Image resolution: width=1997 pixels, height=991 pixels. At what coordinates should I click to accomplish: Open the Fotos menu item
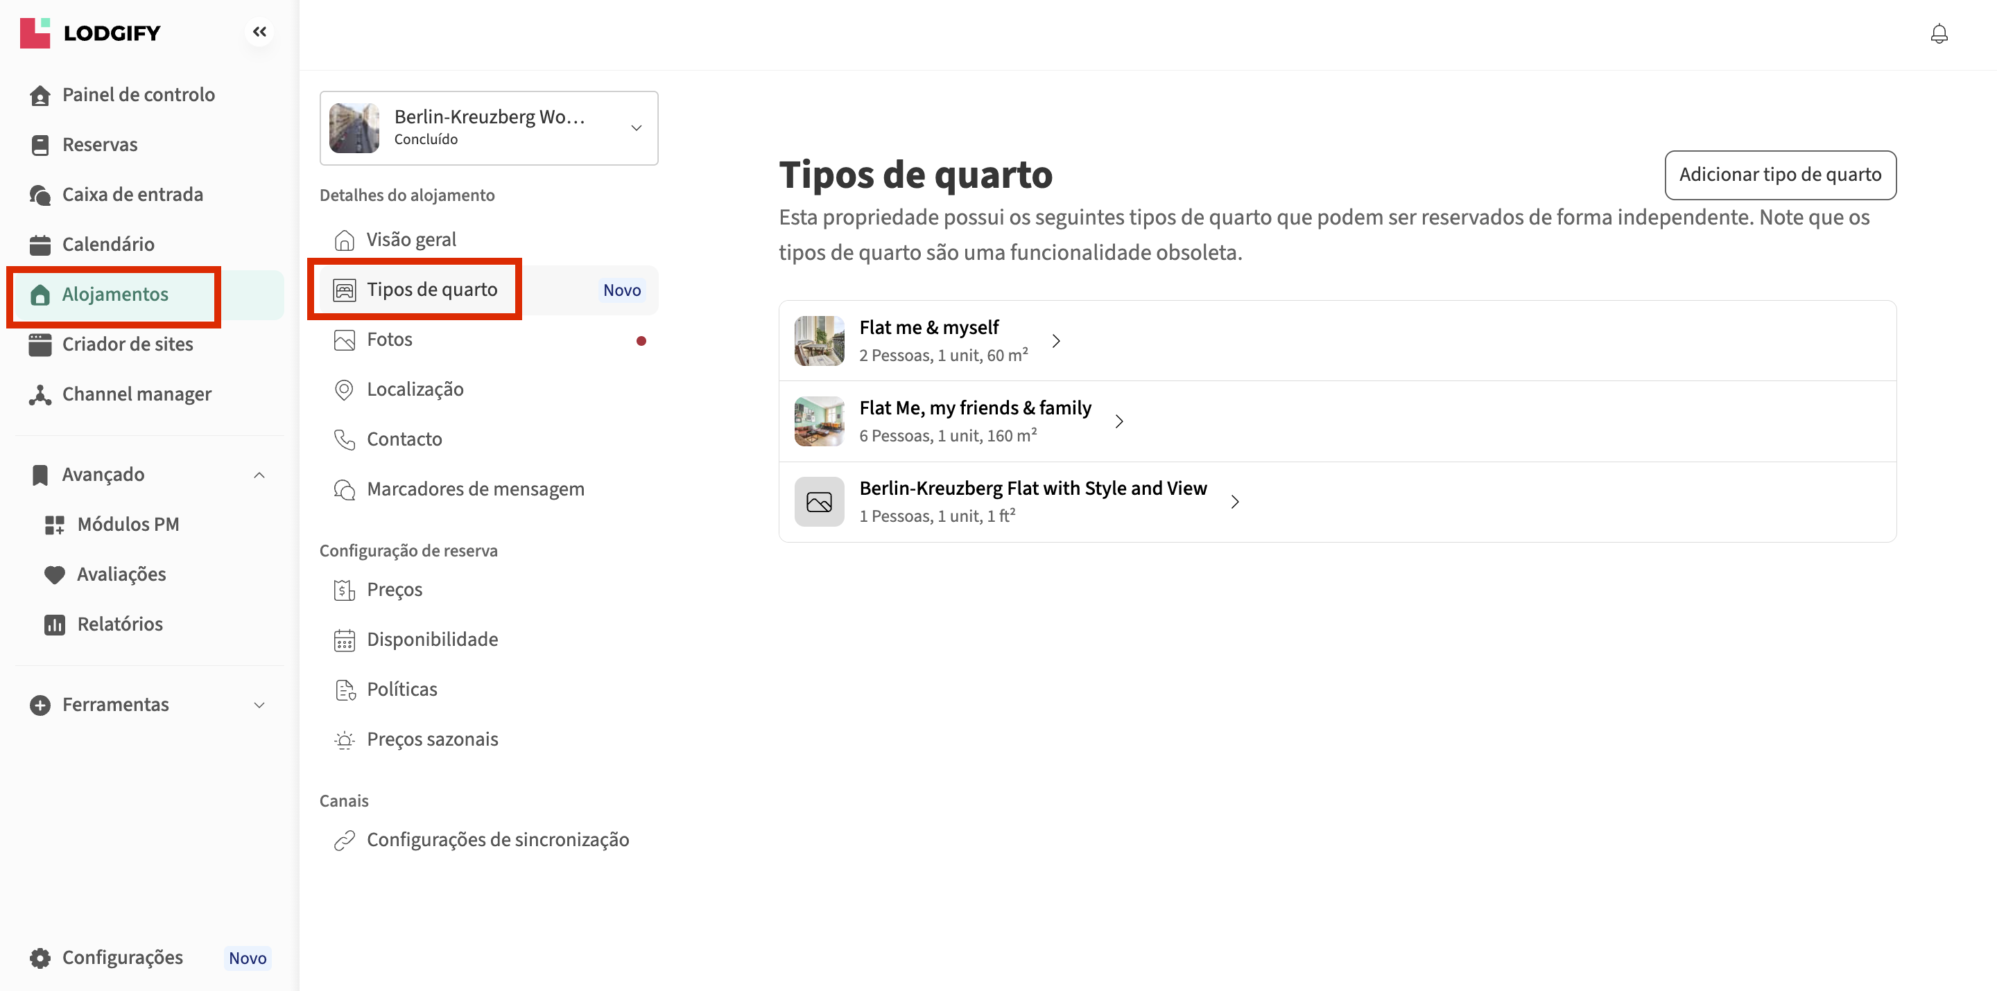pyautogui.click(x=389, y=340)
